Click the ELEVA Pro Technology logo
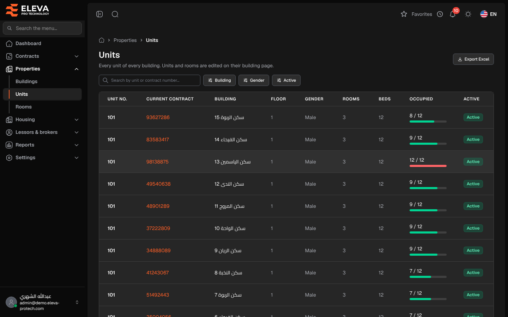This screenshot has width=508, height=317. click(x=28, y=10)
